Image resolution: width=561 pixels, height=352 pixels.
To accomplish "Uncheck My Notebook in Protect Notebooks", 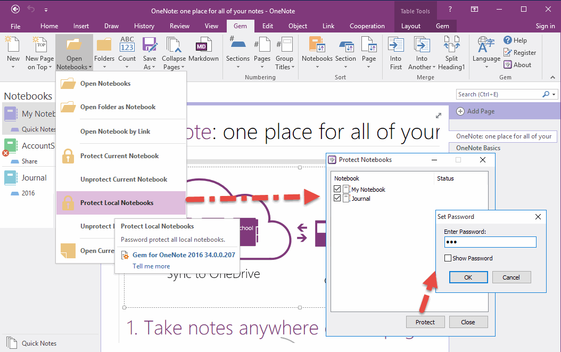I will point(337,189).
